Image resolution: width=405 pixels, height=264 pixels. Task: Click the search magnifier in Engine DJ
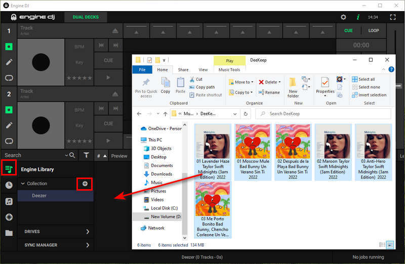click(x=72, y=155)
